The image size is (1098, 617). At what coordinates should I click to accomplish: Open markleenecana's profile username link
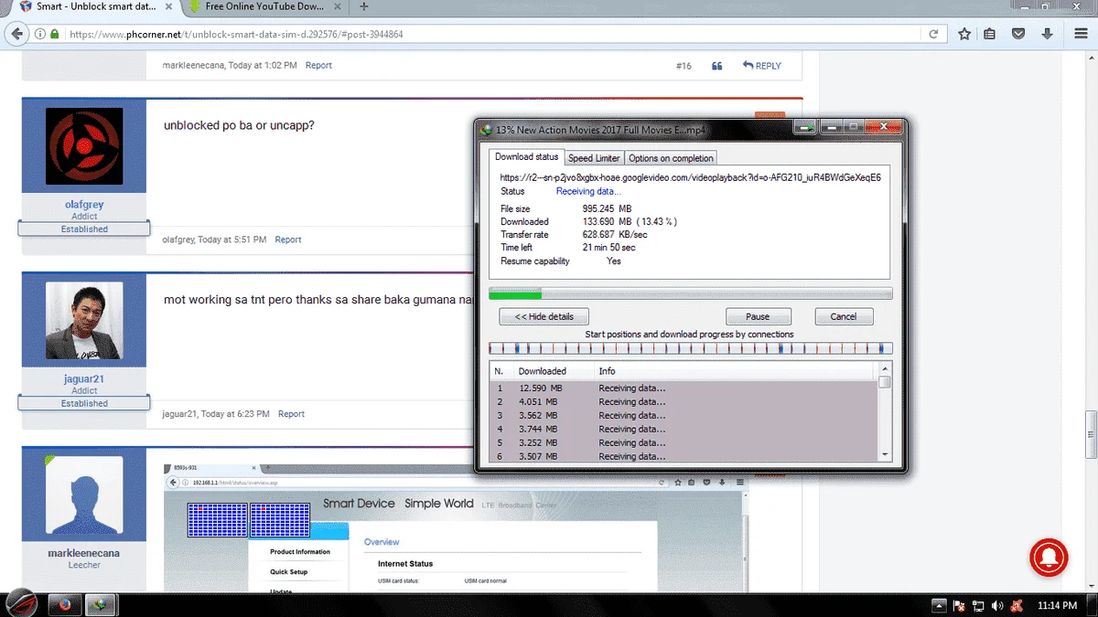pyautogui.click(x=84, y=553)
